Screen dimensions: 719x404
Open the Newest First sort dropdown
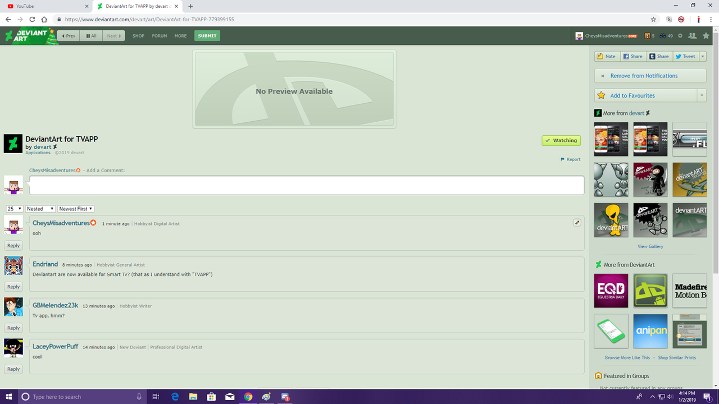tap(76, 209)
